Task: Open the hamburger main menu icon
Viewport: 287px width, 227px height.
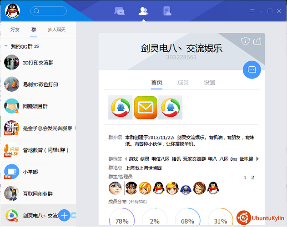Action: pos(252,11)
